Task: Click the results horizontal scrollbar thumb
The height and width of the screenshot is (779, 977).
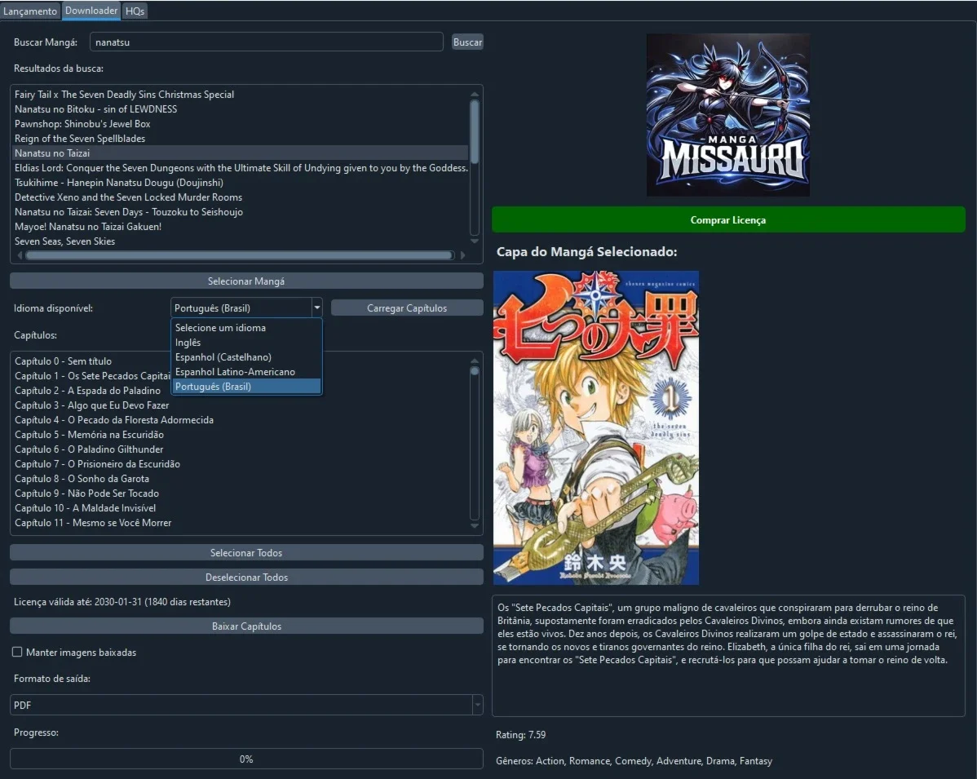Action: tap(239, 255)
